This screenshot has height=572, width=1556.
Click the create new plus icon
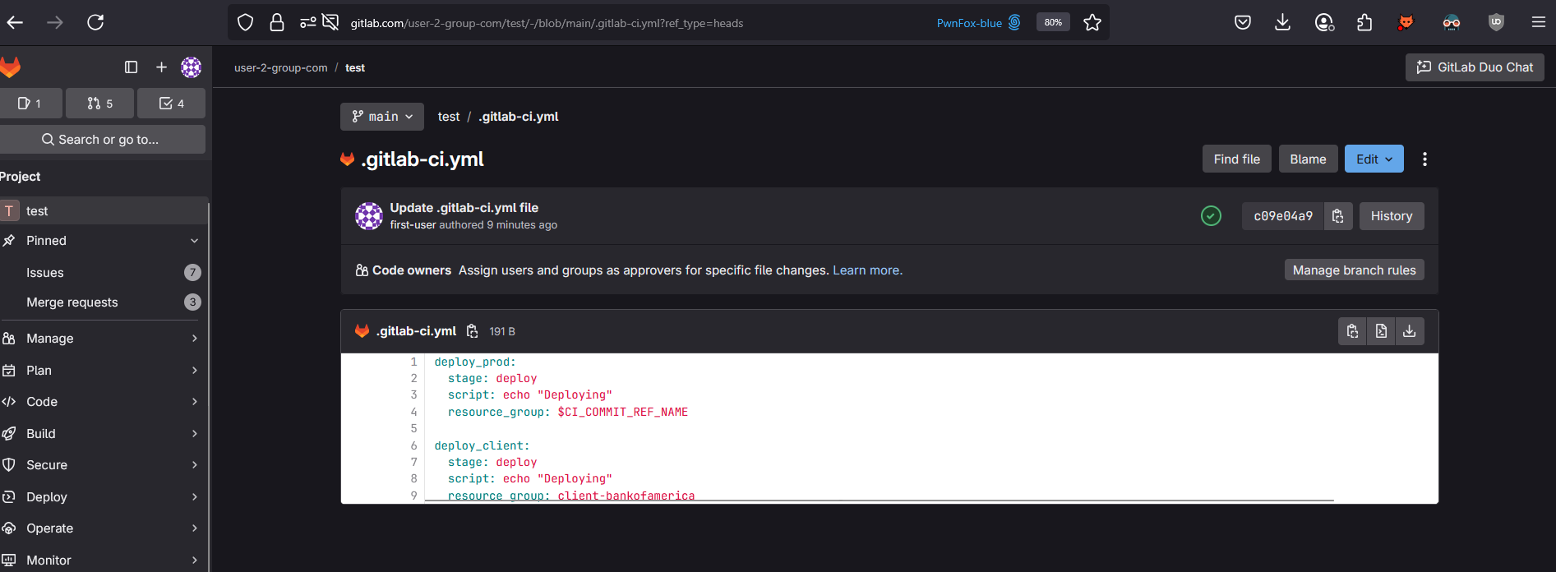(x=161, y=67)
